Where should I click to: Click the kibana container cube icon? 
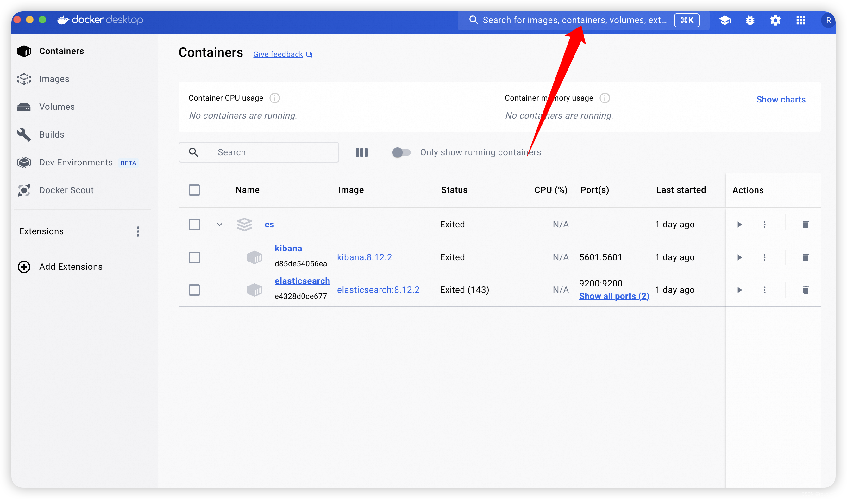pos(254,258)
